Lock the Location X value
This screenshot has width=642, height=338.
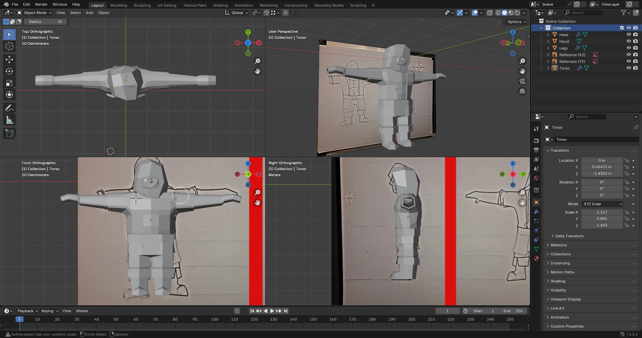coord(627,160)
